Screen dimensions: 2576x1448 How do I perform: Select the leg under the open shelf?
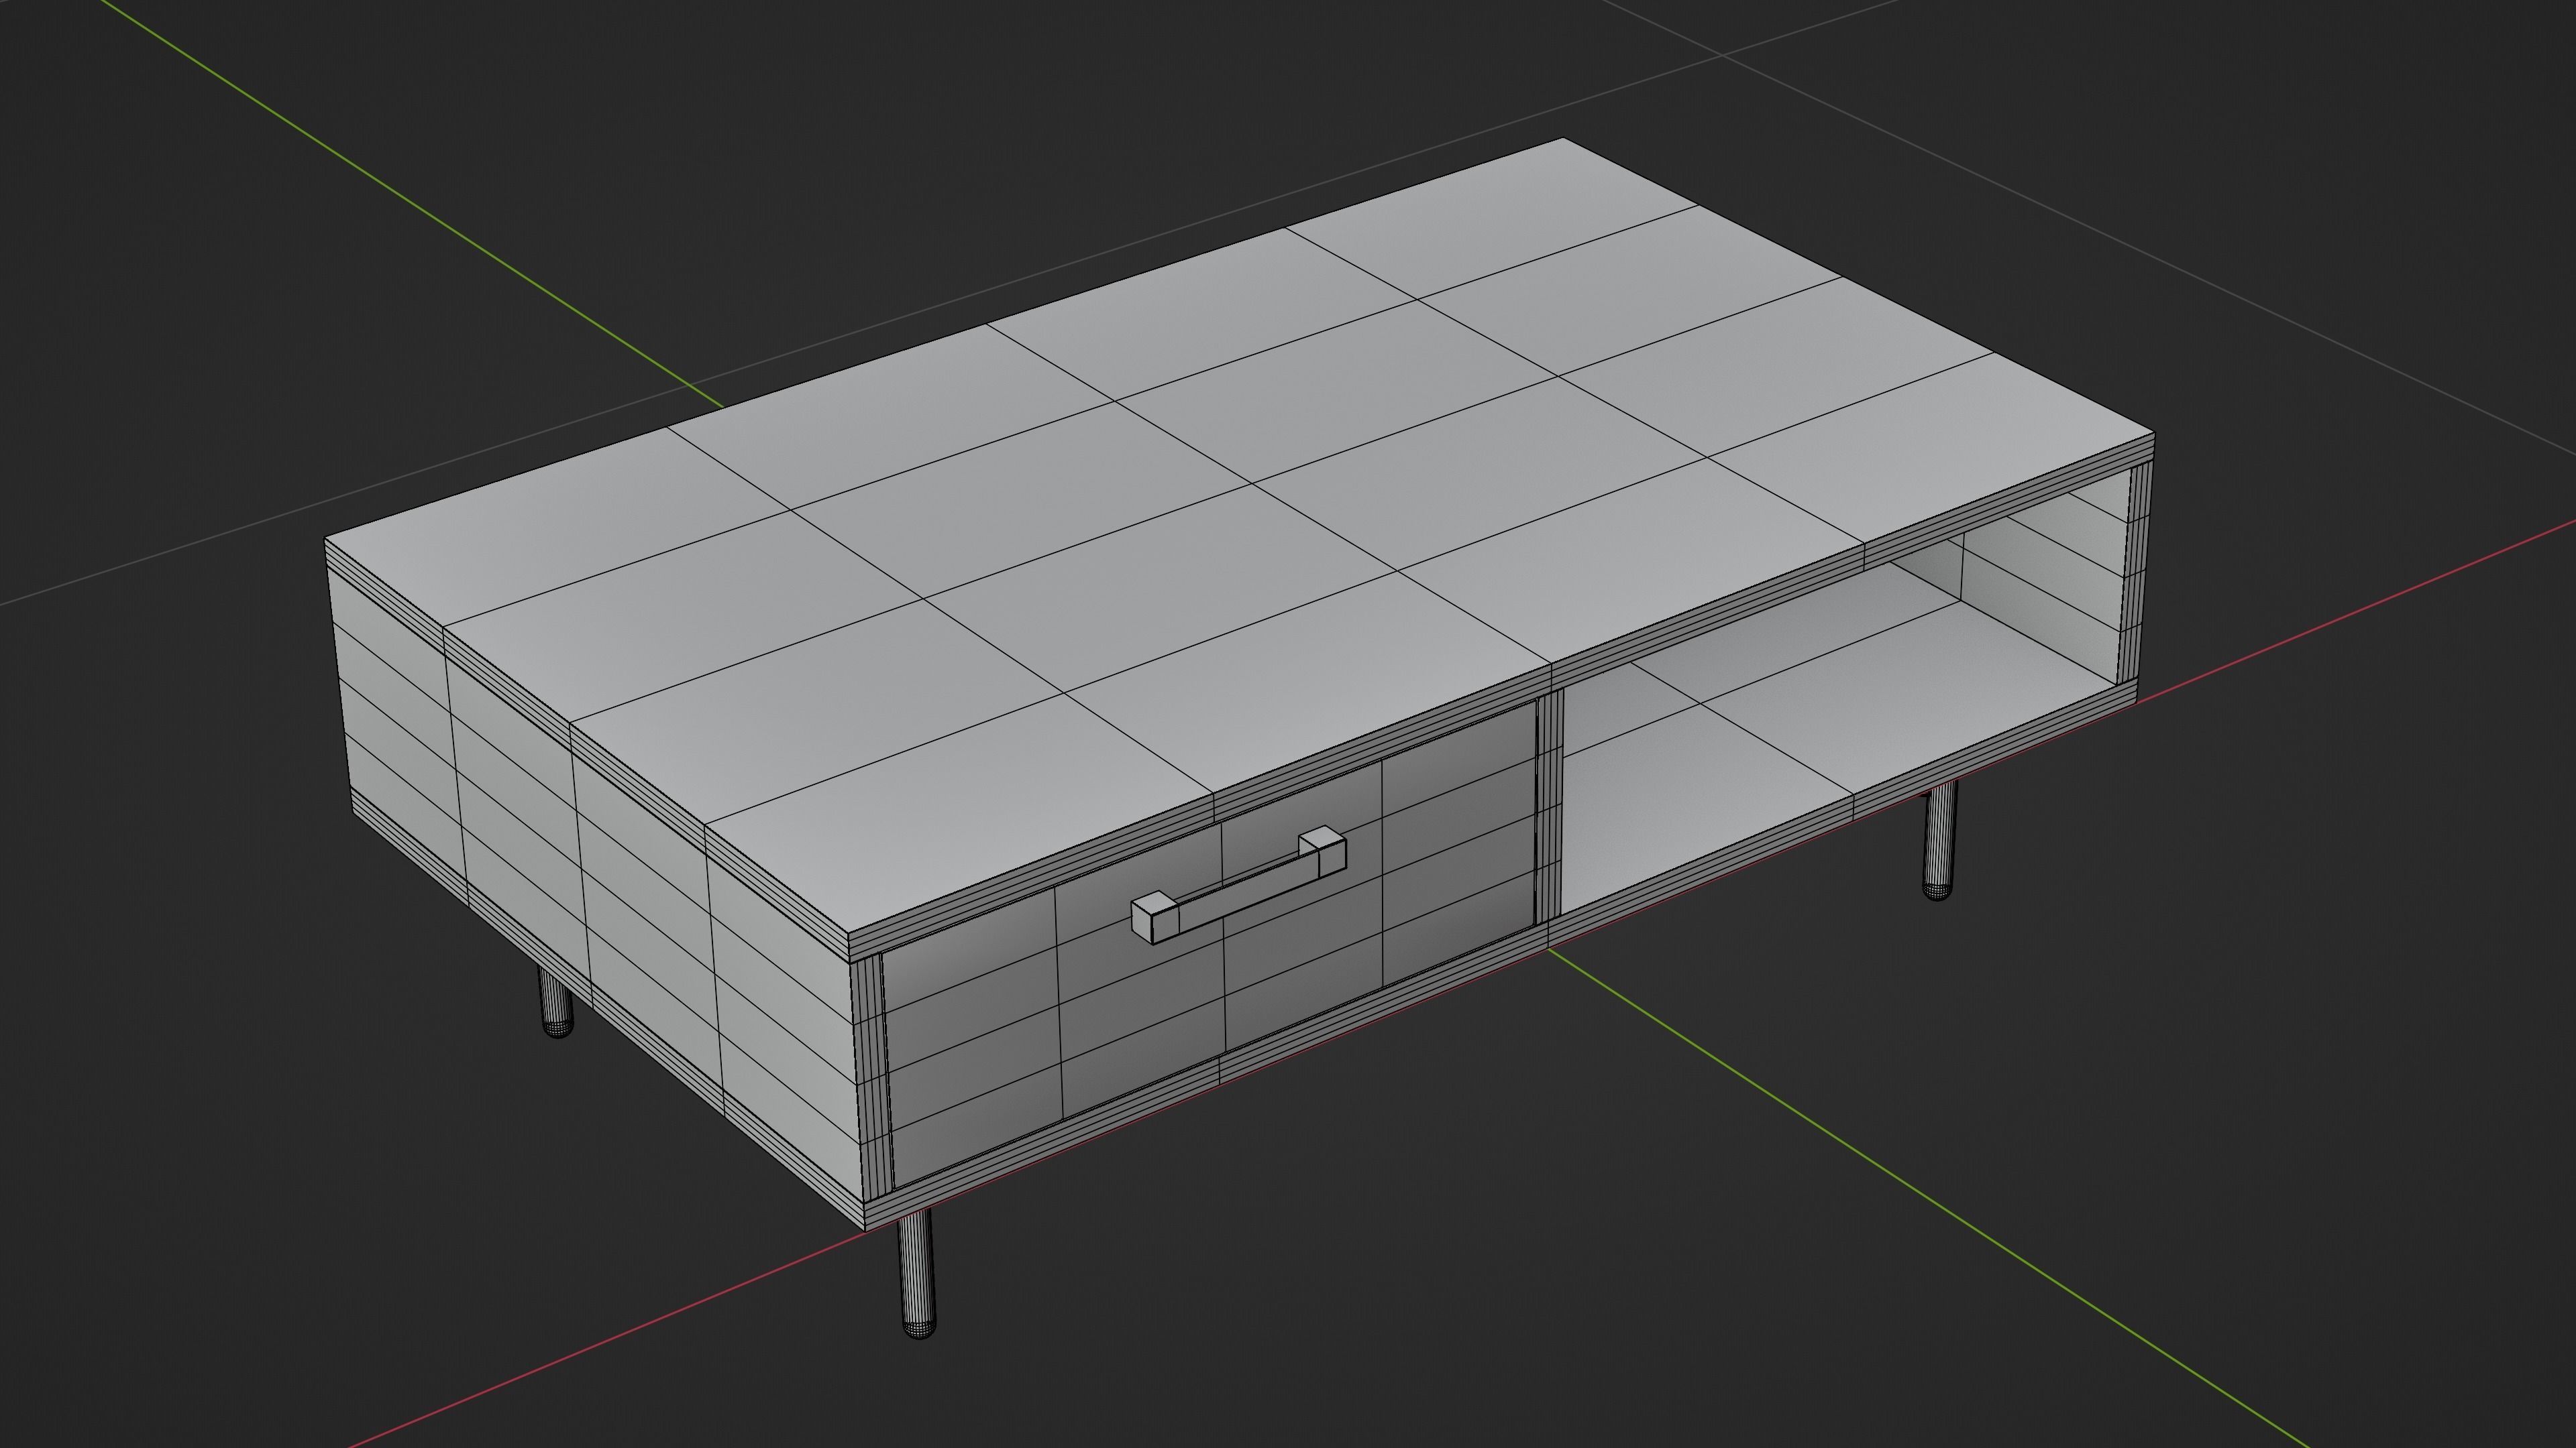1939,841
